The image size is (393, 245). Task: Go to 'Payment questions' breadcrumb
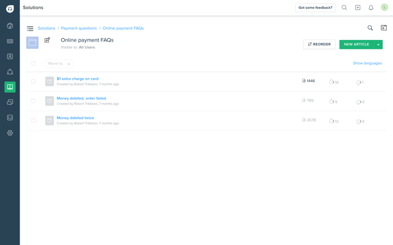point(79,28)
